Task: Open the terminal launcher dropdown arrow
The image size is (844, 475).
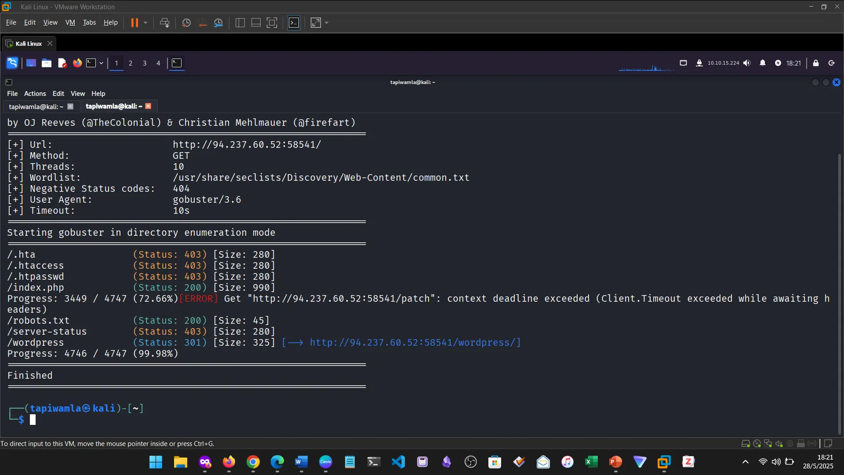Action: tap(101, 63)
